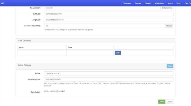Click the Downlink Data input
Viewport: 191px width, 106px height.
(109, 79)
